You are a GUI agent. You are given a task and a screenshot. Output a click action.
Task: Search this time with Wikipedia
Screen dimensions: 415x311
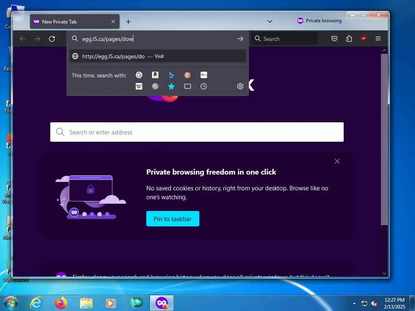(139, 86)
